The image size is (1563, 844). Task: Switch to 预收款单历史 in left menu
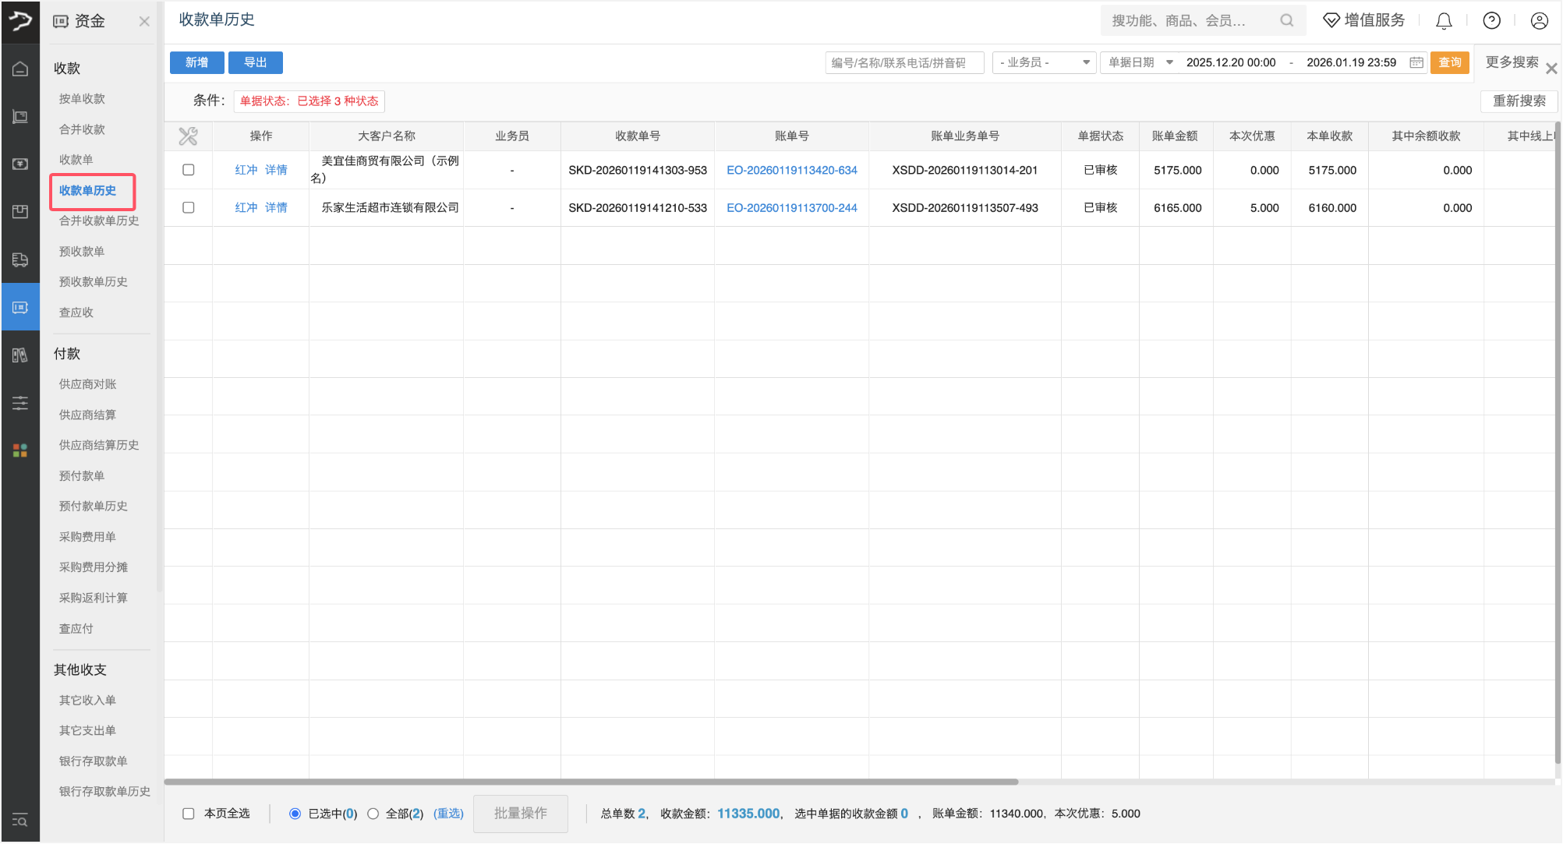tap(93, 281)
